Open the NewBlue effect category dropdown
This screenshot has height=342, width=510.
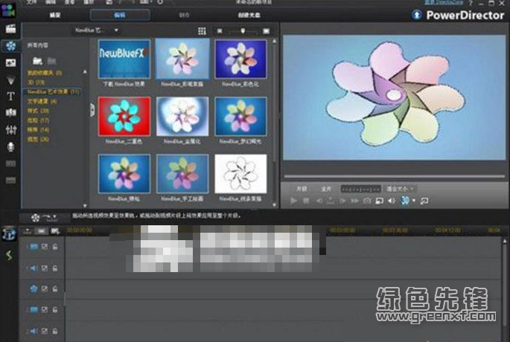pos(97,30)
